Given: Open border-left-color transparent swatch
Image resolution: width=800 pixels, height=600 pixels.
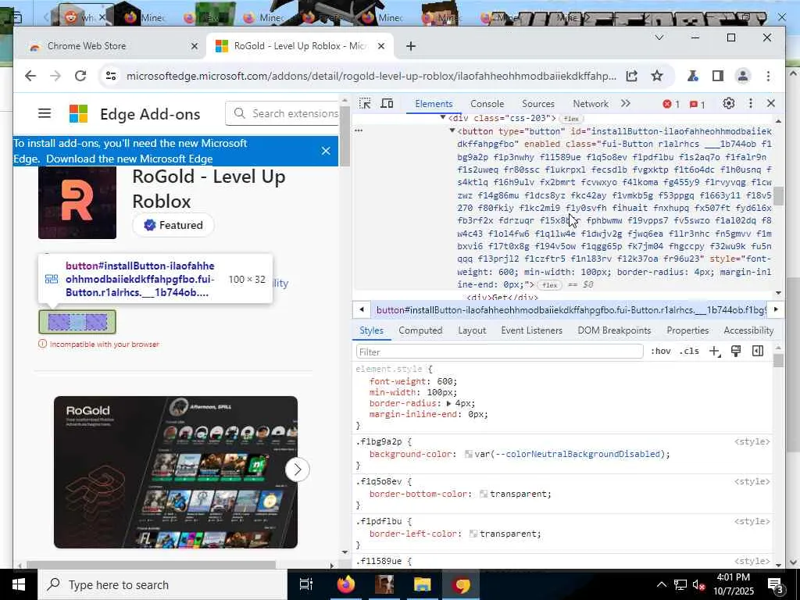Looking at the screenshot, I should coord(473,534).
